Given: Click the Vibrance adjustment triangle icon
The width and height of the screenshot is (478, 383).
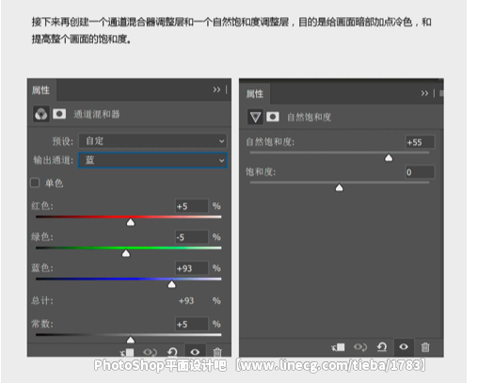Looking at the screenshot, I should [x=255, y=117].
